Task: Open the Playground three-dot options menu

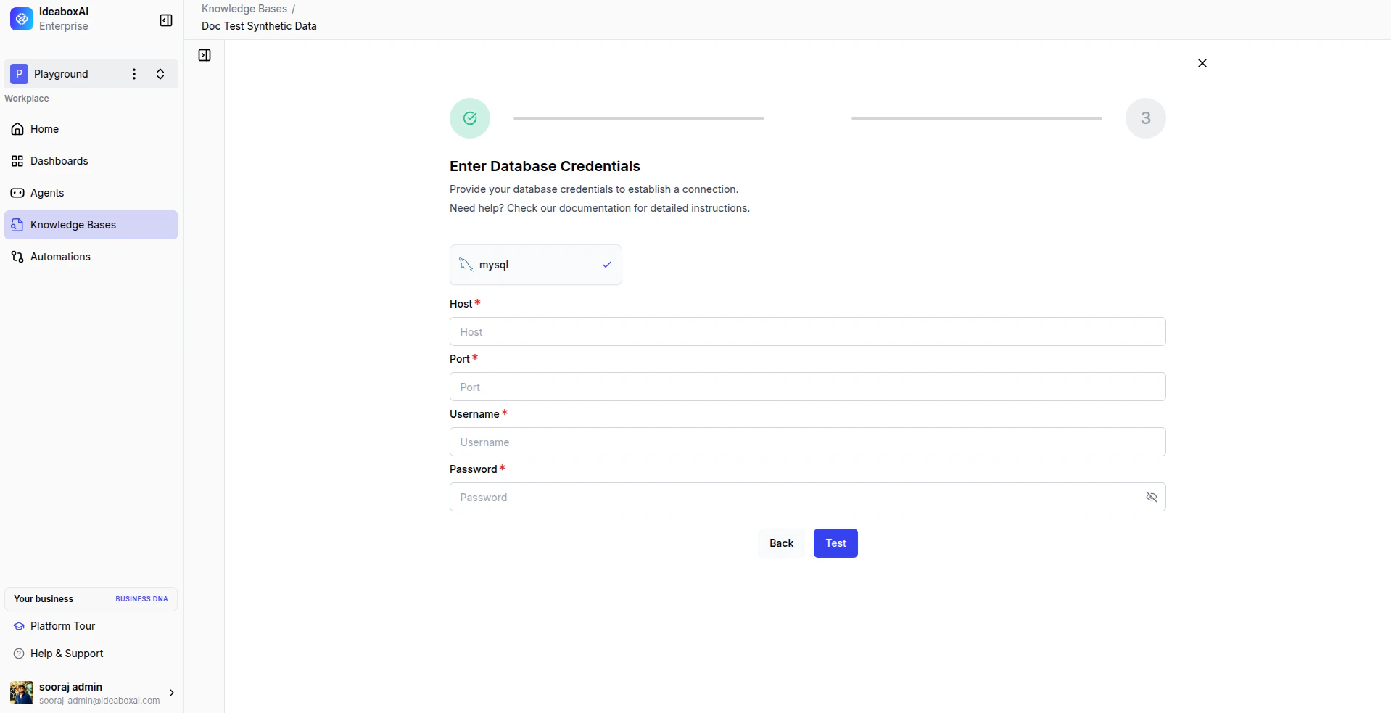Action: [134, 74]
